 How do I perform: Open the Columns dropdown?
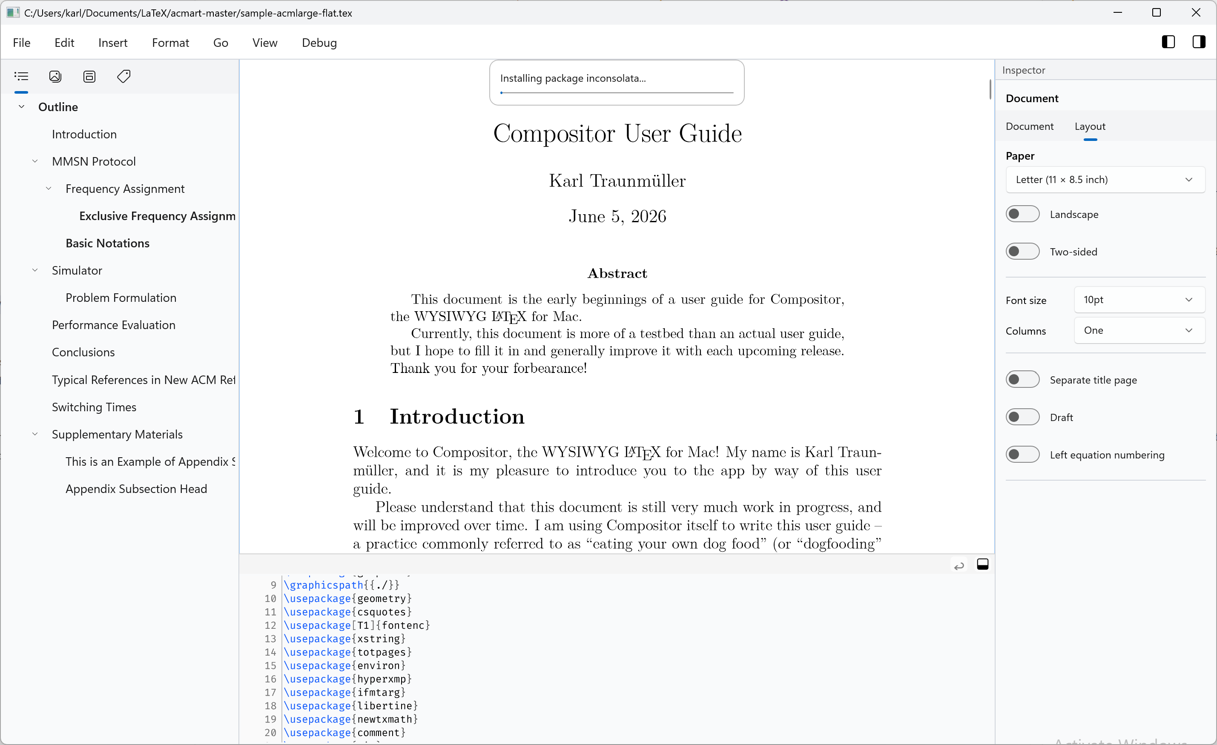[x=1140, y=330]
